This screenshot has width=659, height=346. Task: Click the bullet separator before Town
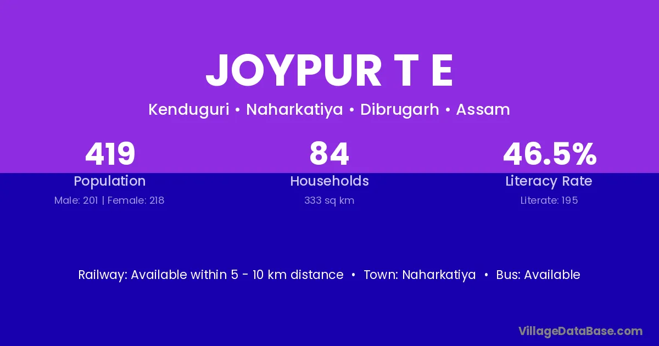pos(354,275)
